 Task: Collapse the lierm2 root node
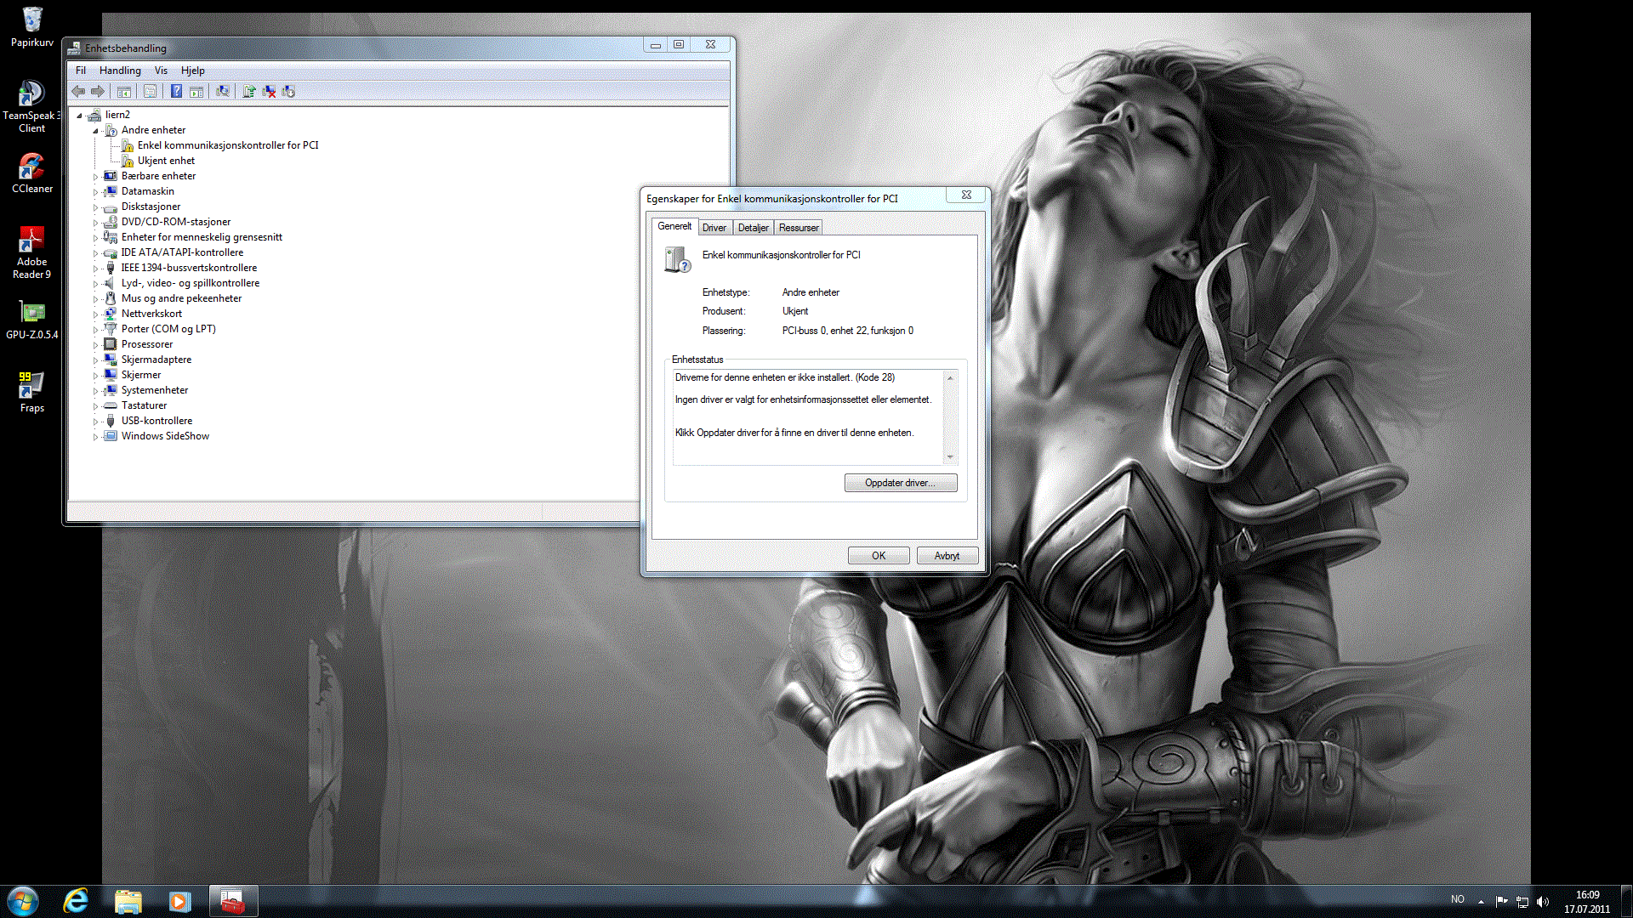pyautogui.click(x=79, y=116)
